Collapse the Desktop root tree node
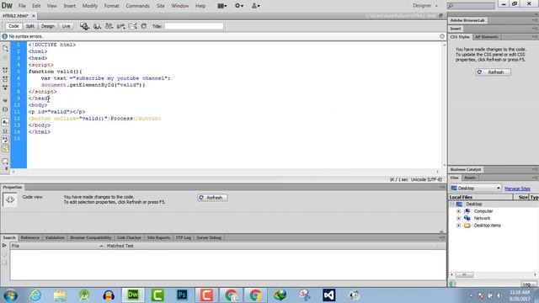Viewport: 539px width, 303px height. [452, 204]
